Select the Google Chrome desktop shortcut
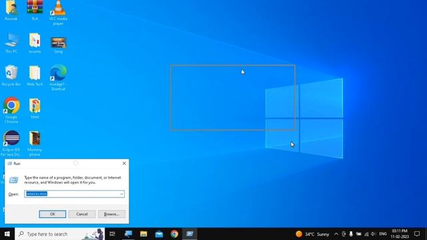This screenshot has width=427, height=240. 11,110
